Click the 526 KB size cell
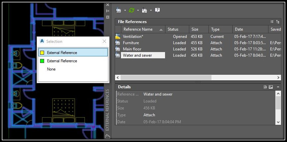287x142 pixels. point(197,49)
